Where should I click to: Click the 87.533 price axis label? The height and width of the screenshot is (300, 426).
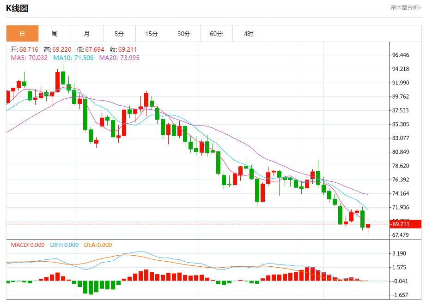tap(401, 110)
